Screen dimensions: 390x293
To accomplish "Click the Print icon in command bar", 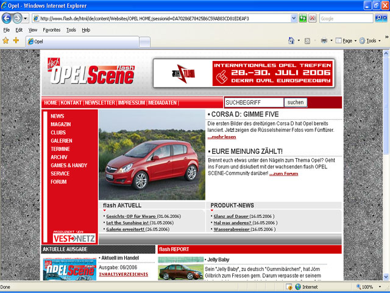I will pos(324,41).
